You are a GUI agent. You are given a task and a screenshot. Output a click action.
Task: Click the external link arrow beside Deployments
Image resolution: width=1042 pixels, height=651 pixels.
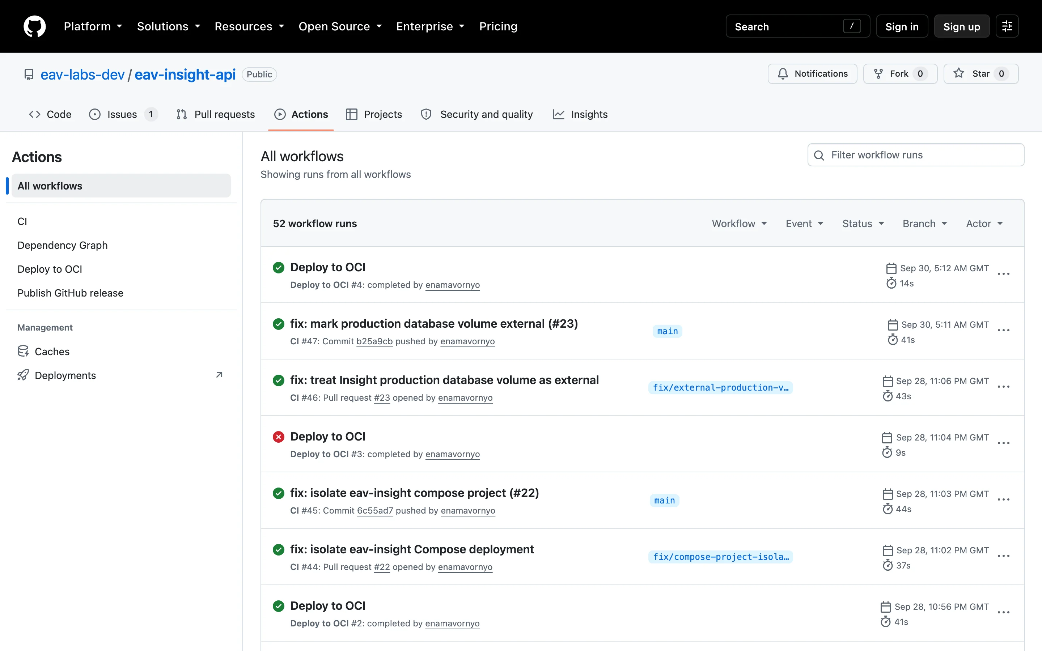pyautogui.click(x=219, y=375)
